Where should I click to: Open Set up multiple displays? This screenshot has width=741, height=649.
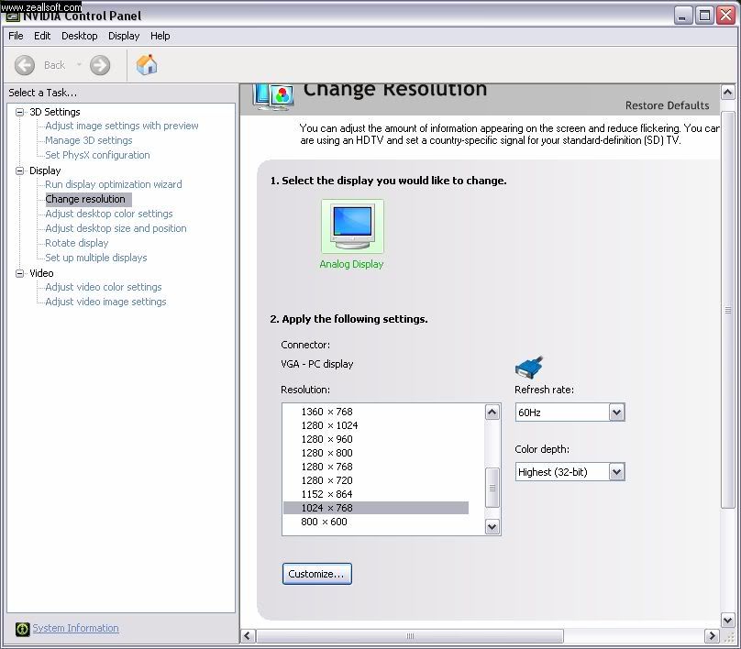[x=96, y=258]
